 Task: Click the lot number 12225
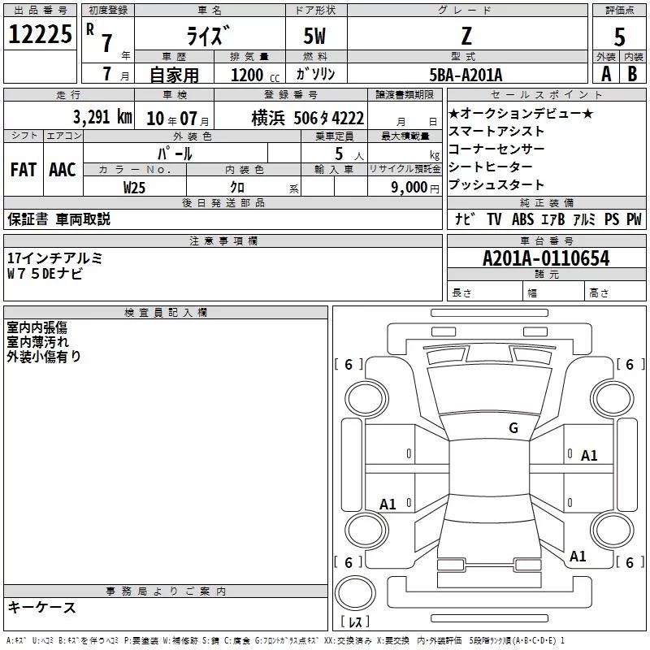[x=40, y=34]
